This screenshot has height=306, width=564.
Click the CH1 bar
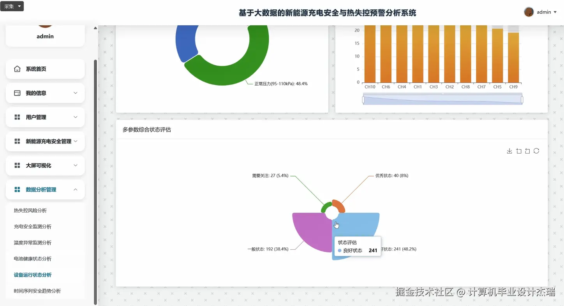point(418,54)
